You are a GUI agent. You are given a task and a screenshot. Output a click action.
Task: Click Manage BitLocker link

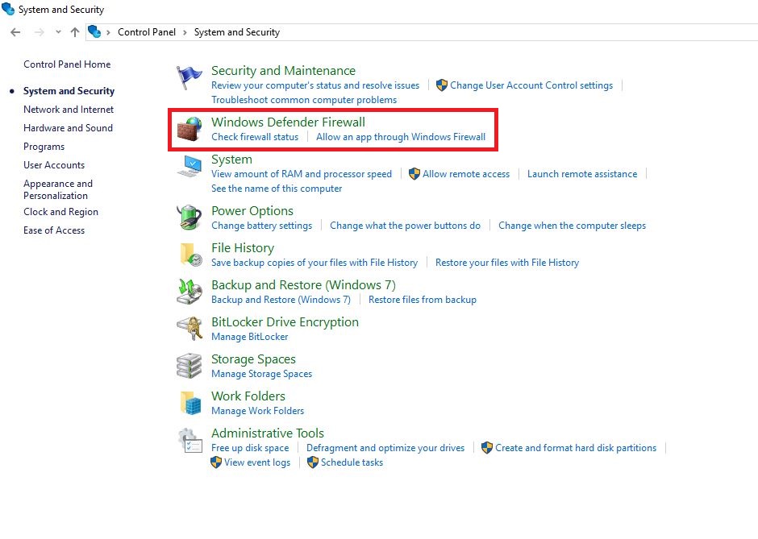tap(249, 337)
